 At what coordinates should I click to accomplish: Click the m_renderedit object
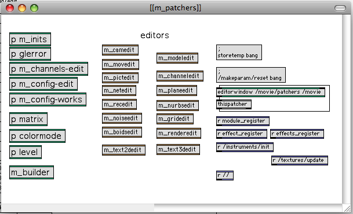[x=179, y=133]
